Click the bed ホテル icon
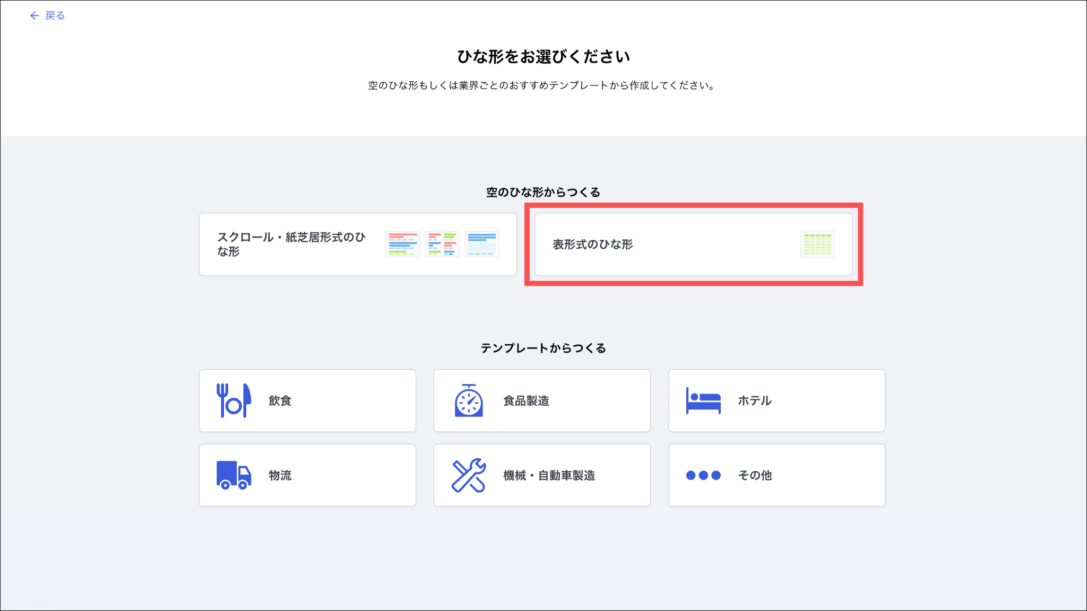 (703, 400)
